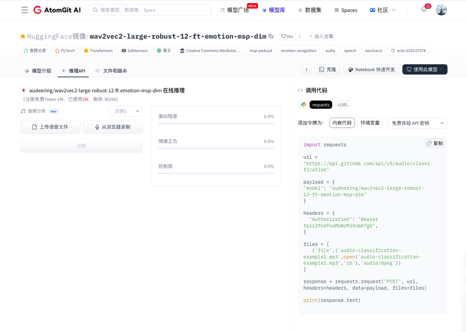Open the 模型广场 nav item
This screenshot has width=466, height=332.
(x=235, y=10)
